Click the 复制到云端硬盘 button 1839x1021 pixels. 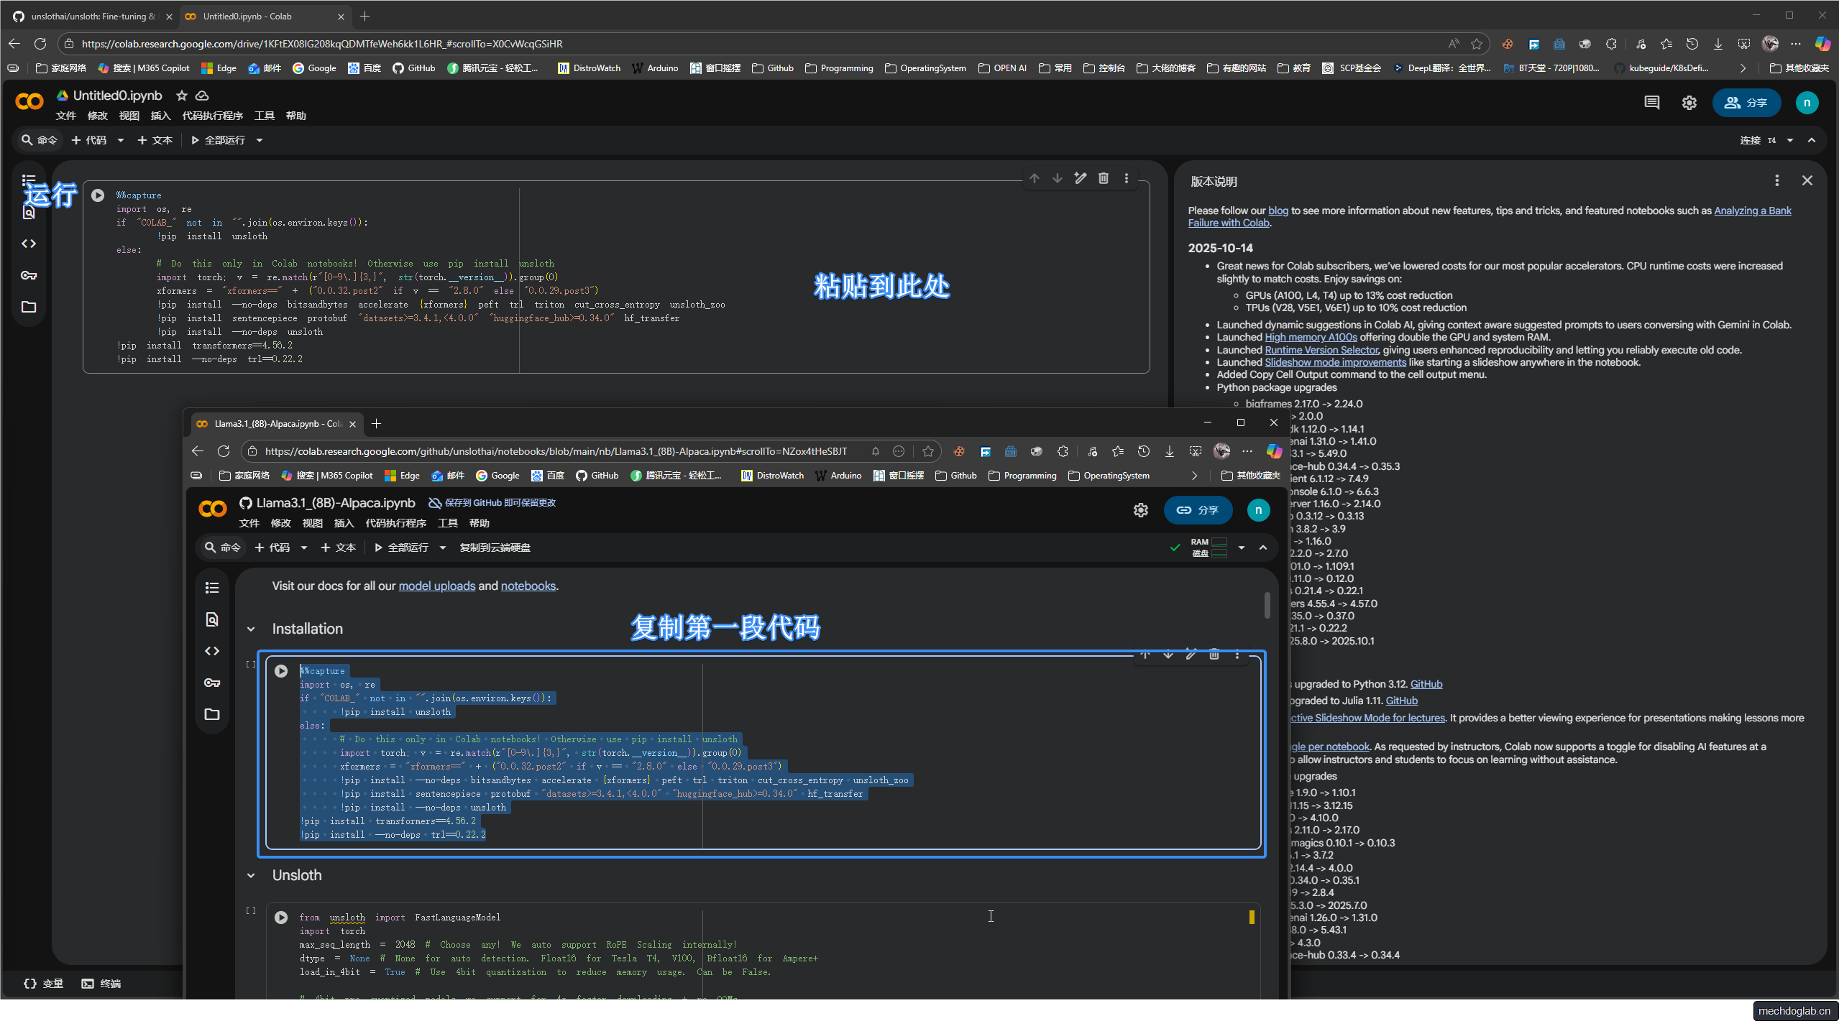coord(495,548)
